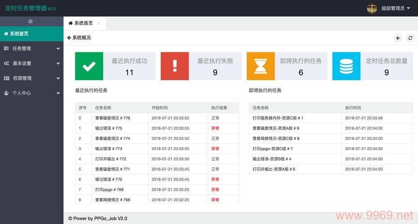Open 任务管理 sidebar menu
Screen dimensions: 418x224
point(32,49)
